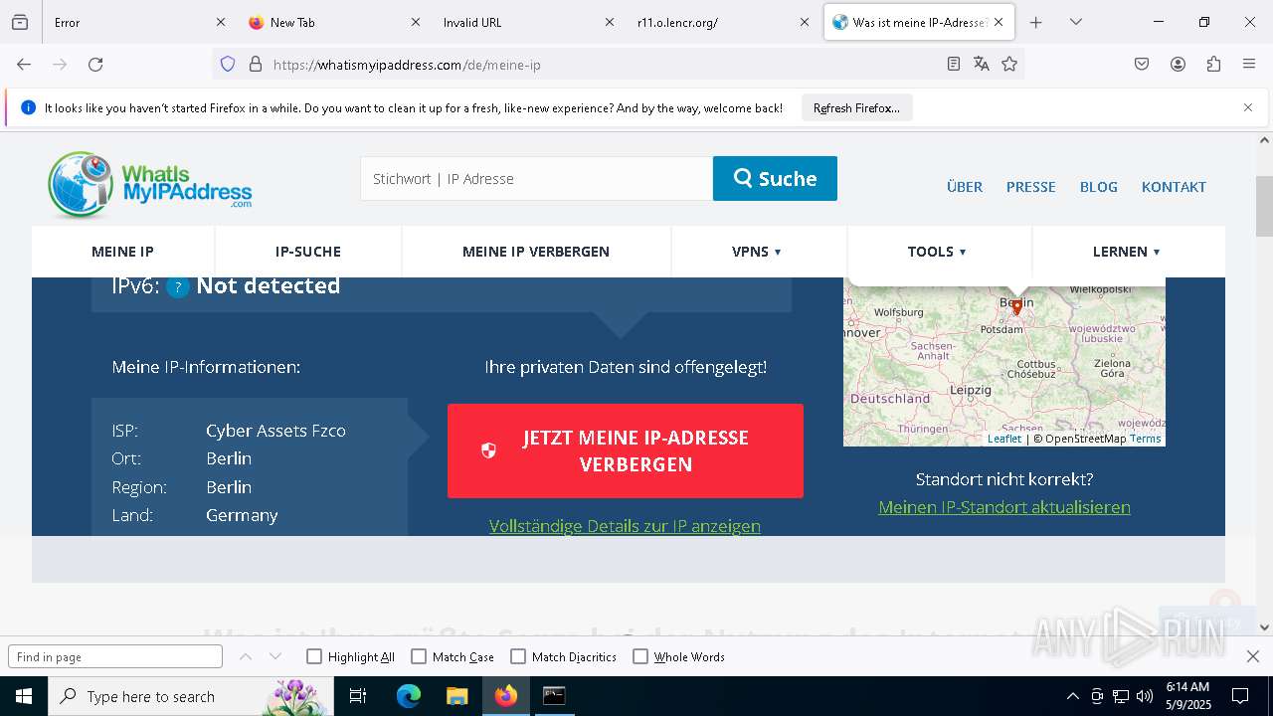Screen dimensions: 1273x716
Task: Click Refresh Firefox button
Action: [856, 107]
